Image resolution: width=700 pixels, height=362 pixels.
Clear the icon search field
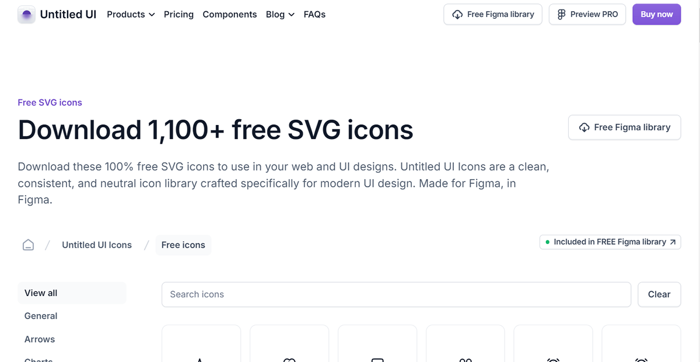(659, 294)
